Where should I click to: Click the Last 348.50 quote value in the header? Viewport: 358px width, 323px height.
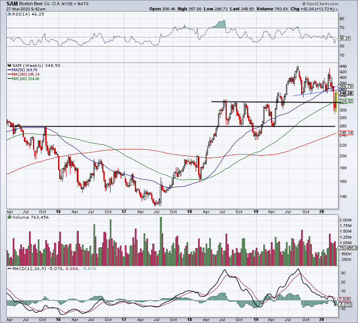(x=242, y=9)
